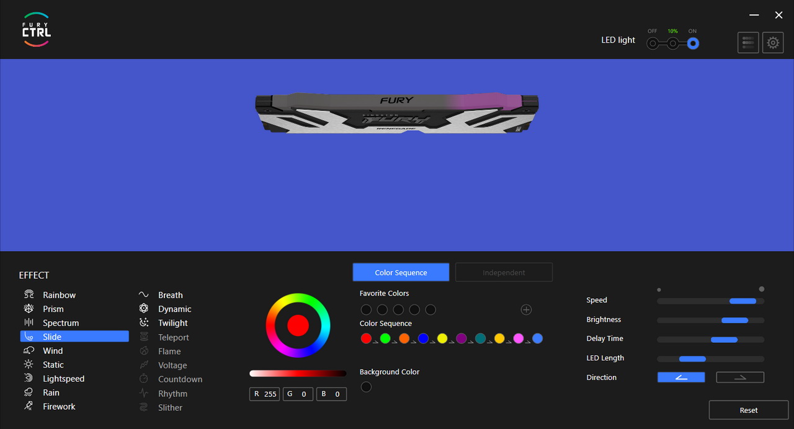This screenshot has width=794, height=429.
Task: Select the Rain effect icon
Action: pos(29,392)
